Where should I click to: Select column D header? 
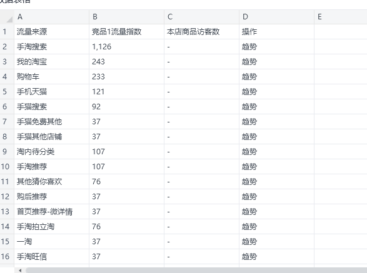pyautogui.click(x=276, y=17)
